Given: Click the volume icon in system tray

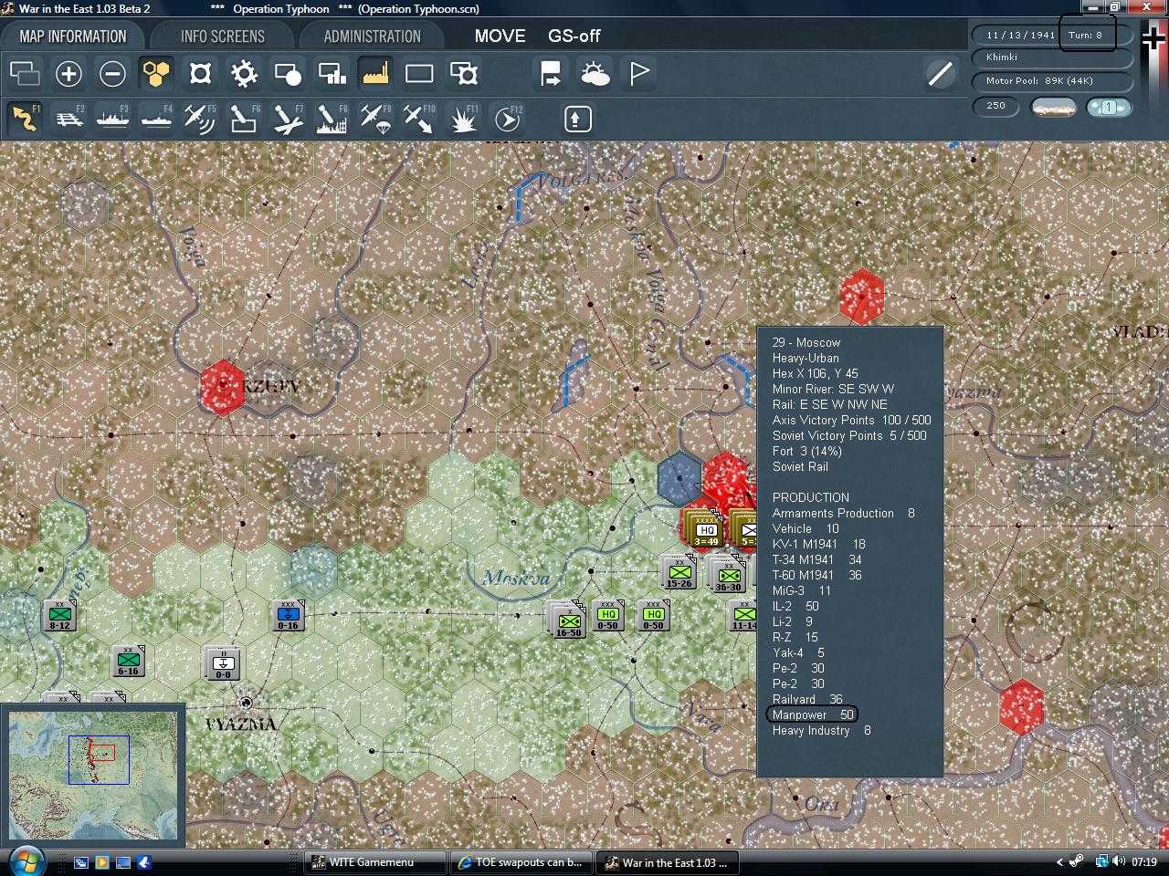Looking at the screenshot, I should pos(1120,861).
